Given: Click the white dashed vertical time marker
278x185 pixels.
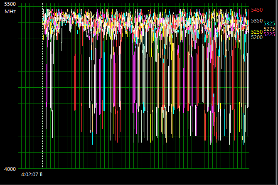Looking at the screenshot, I should point(42,86).
